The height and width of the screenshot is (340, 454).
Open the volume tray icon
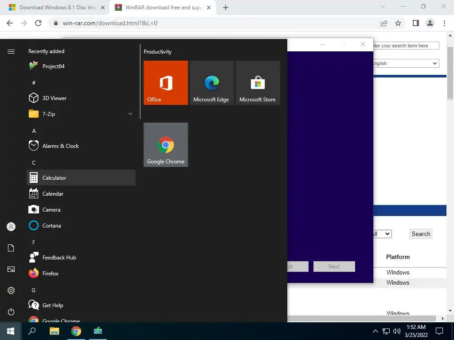coord(397,331)
